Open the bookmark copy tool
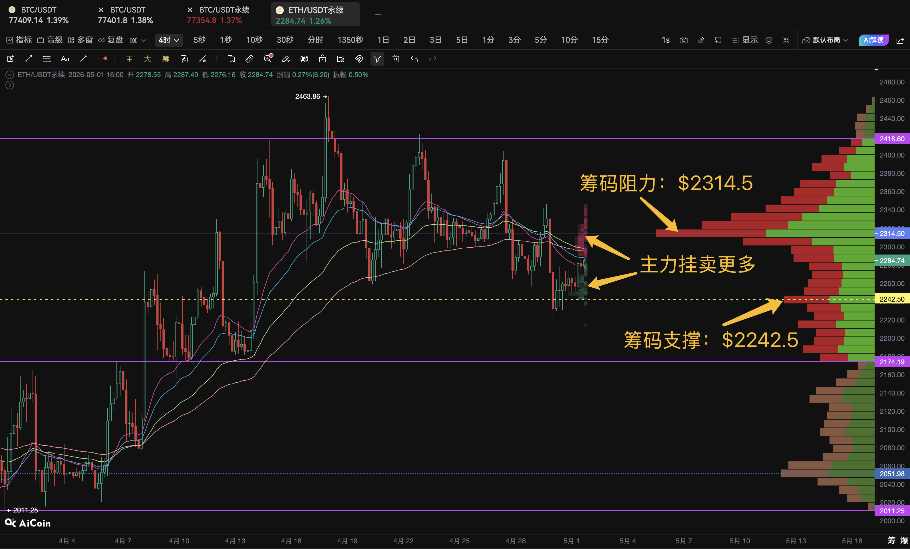The height and width of the screenshot is (549, 910). (231, 59)
